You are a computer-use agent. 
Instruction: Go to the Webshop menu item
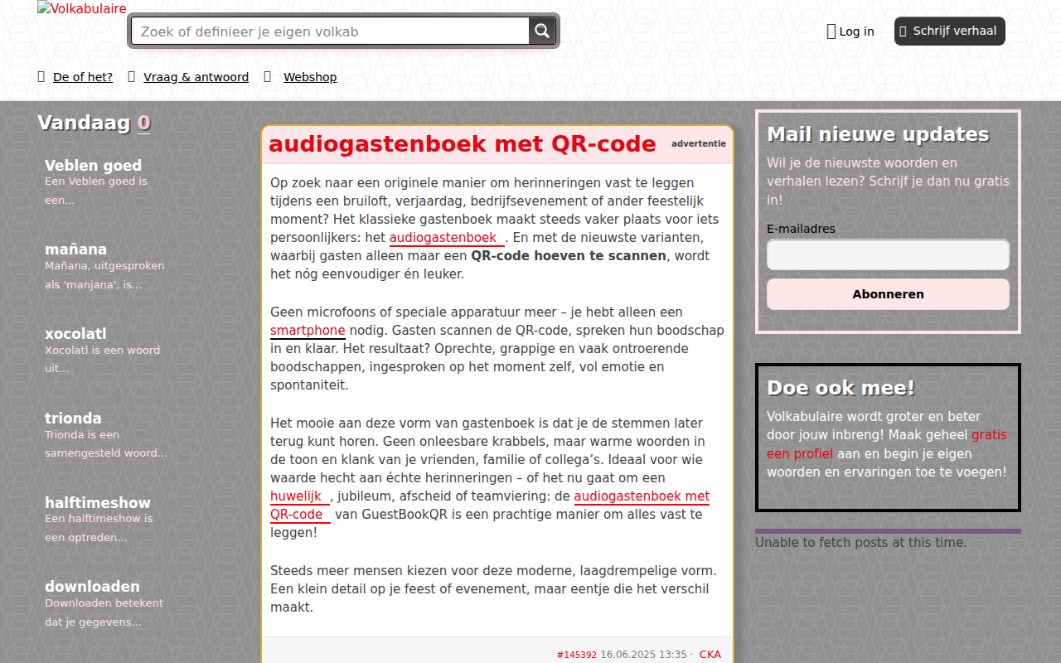tap(310, 77)
